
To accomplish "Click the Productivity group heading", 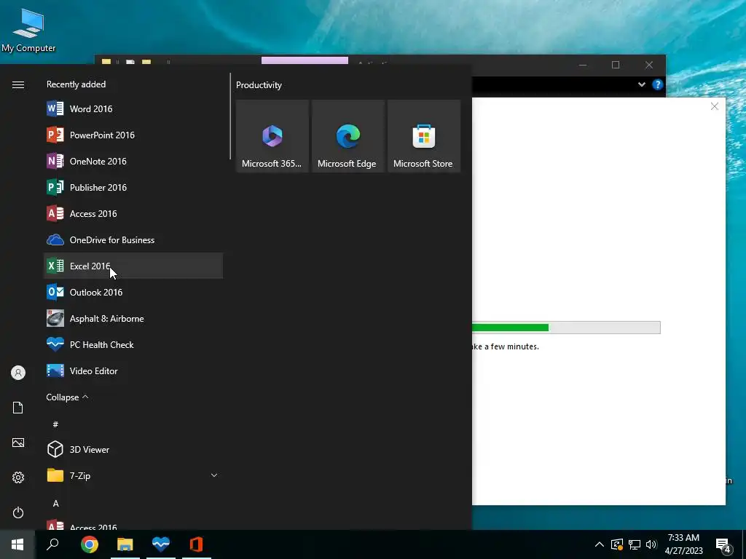I will click(x=259, y=85).
